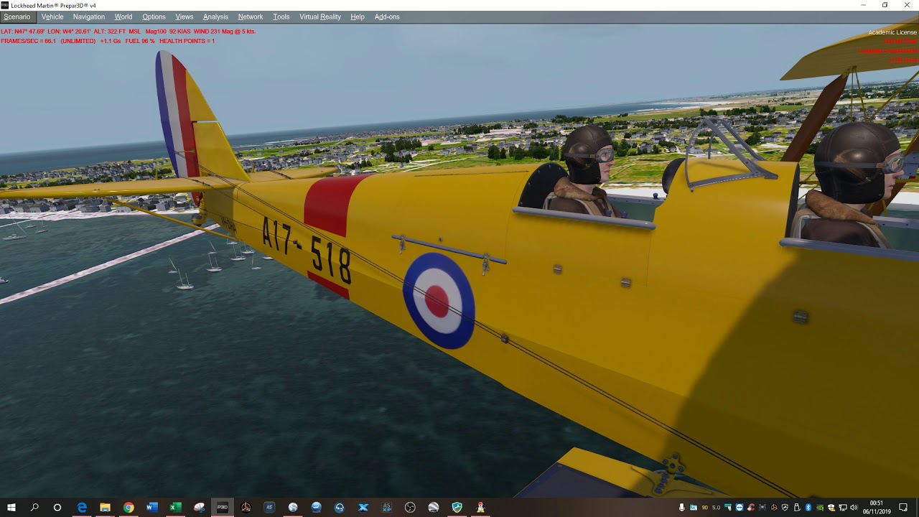This screenshot has height=517, width=919.
Task: Open the penguin icon app in the taskbar
Action: pyautogui.click(x=480, y=508)
